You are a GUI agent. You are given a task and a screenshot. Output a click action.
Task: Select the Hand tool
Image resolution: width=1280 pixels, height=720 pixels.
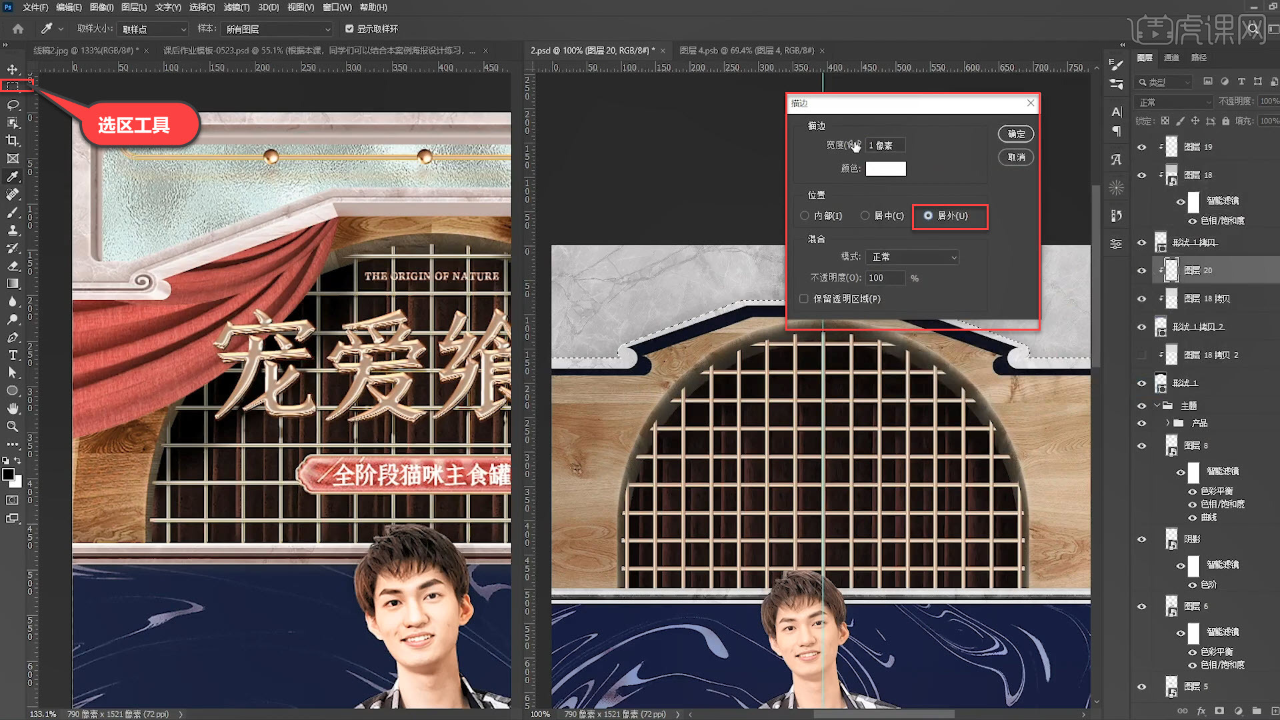coord(13,408)
